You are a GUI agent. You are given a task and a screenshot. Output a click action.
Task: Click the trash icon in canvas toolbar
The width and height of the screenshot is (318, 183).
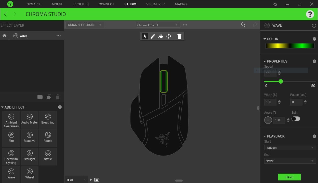click(179, 36)
